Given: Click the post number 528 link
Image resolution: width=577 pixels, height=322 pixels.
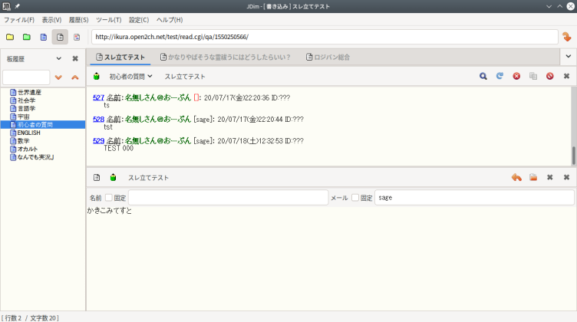Looking at the screenshot, I should 98,120.
